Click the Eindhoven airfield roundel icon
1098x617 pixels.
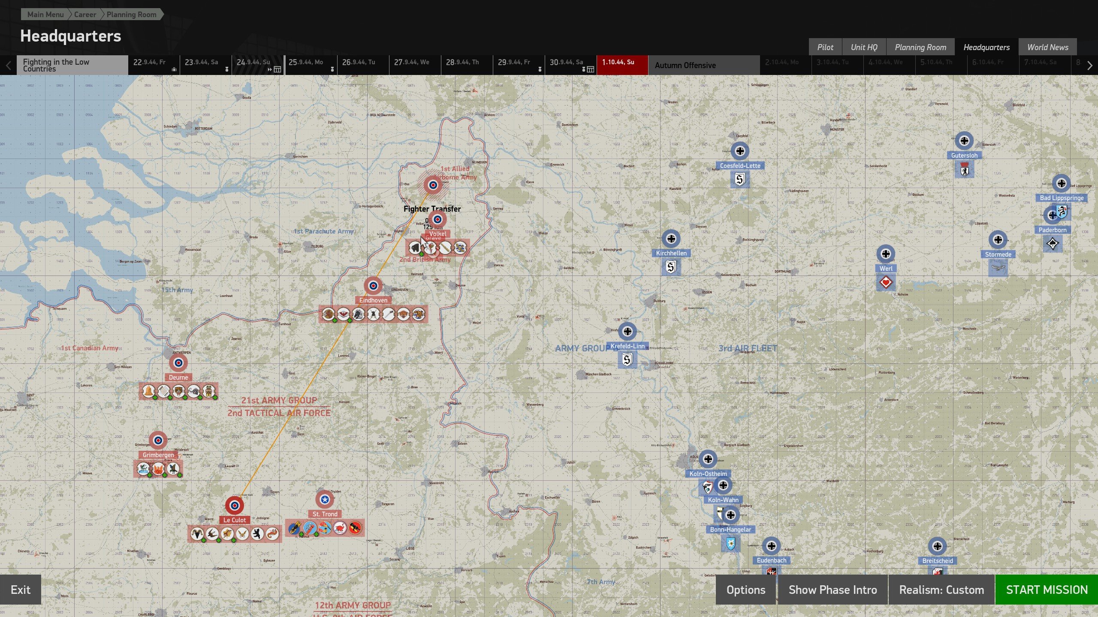coord(373,285)
